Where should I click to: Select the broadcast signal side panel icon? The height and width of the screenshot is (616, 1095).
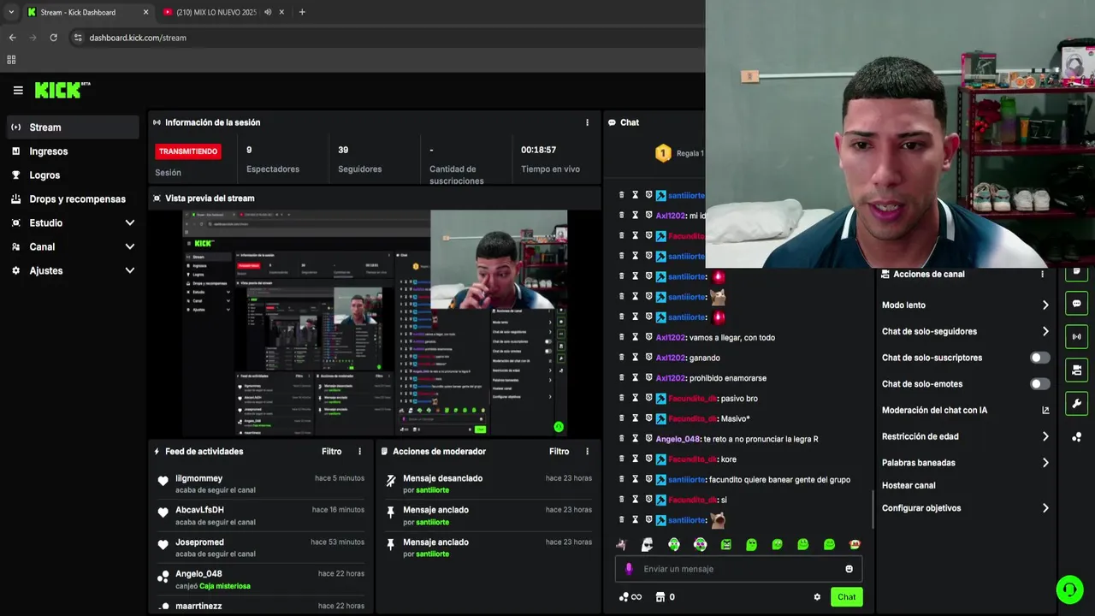click(x=1077, y=337)
